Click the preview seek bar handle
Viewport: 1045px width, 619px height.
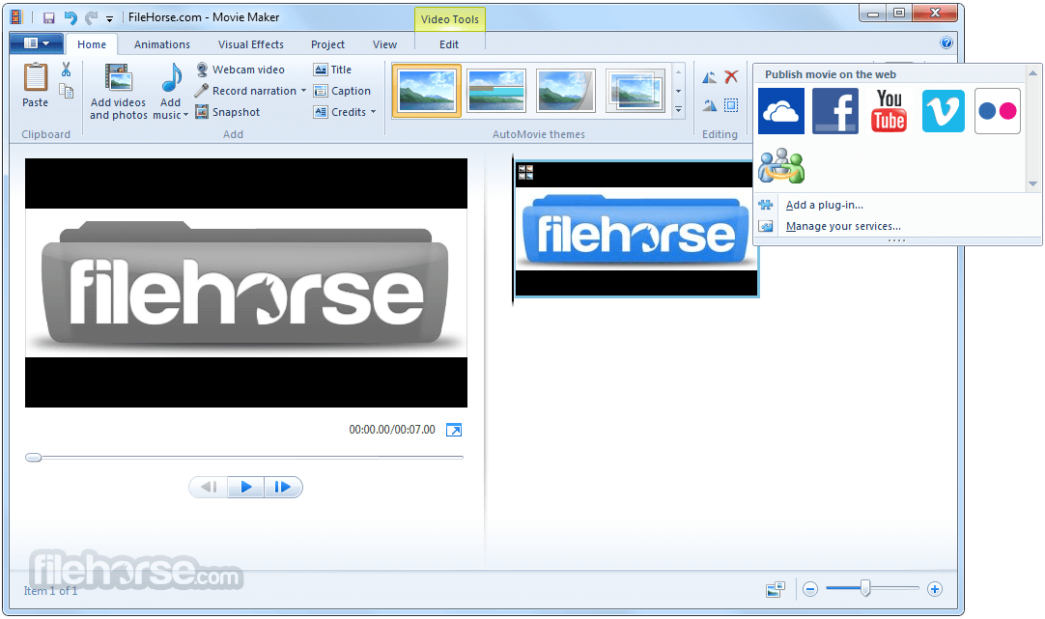click(34, 457)
